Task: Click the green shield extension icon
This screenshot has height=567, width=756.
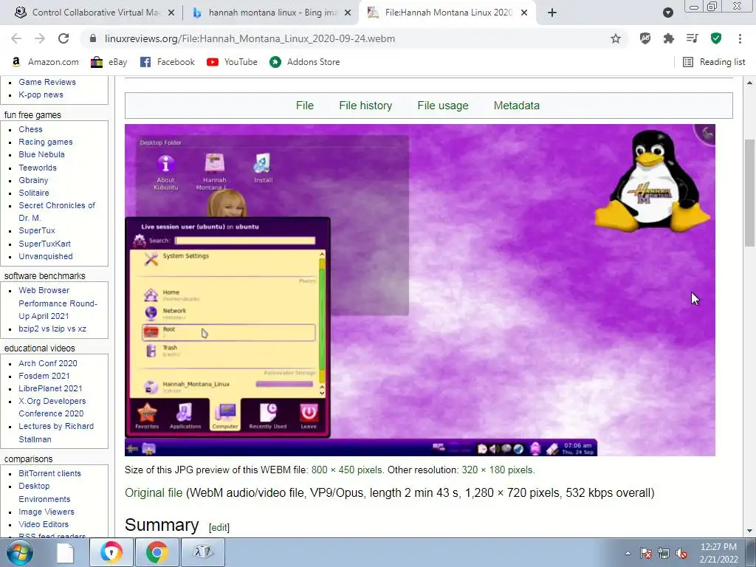Action: click(x=716, y=38)
